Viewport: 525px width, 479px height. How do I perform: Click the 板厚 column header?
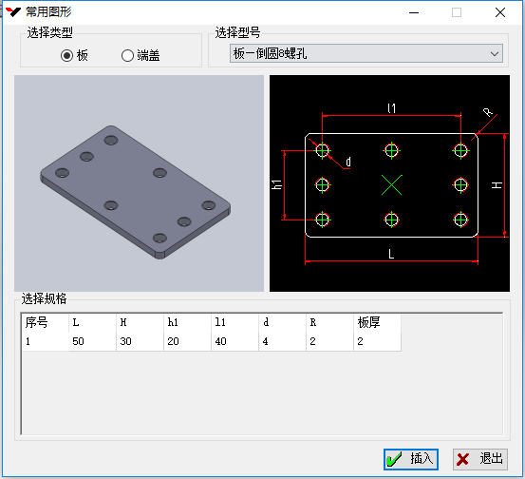368,322
